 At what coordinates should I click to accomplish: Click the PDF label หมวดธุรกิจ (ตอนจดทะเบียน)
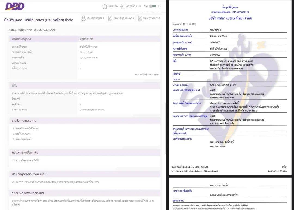click(x=186, y=90)
